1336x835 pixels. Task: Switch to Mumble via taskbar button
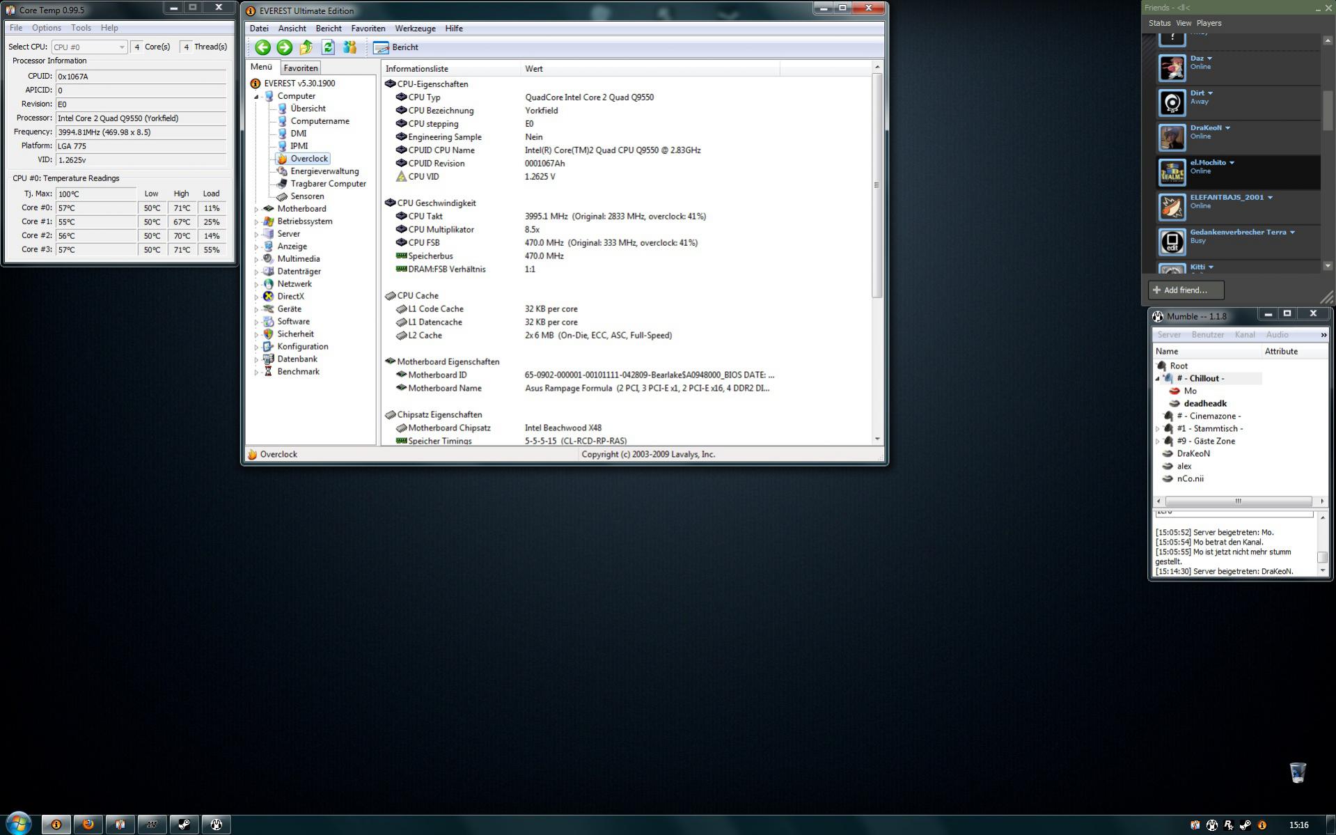tap(217, 825)
